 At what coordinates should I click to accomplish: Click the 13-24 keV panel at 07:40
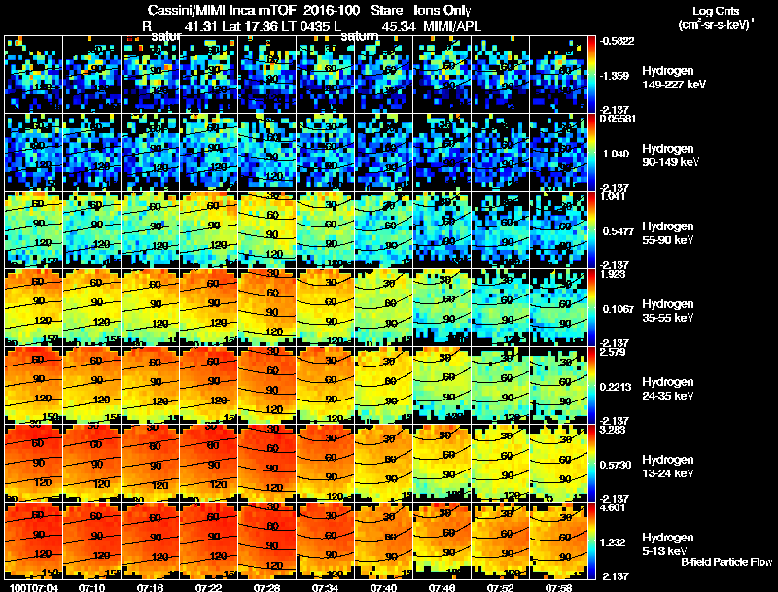tap(383, 463)
